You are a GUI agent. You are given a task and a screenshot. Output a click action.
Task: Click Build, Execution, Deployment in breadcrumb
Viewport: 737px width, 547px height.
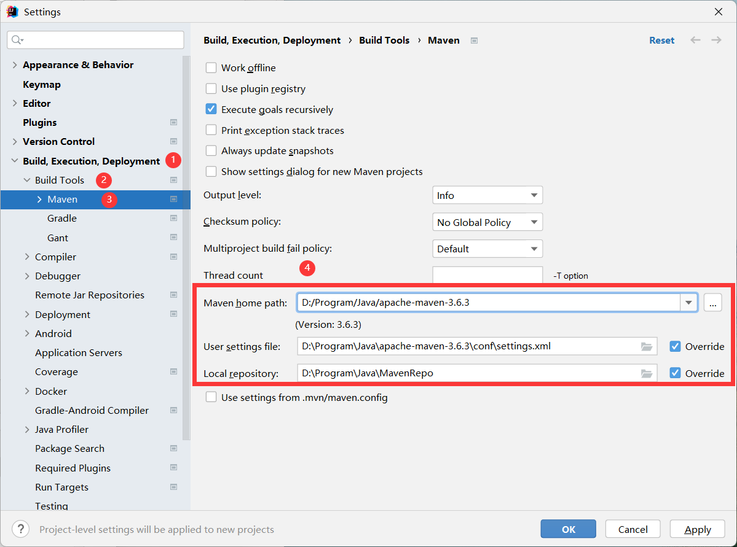pos(272,41)
